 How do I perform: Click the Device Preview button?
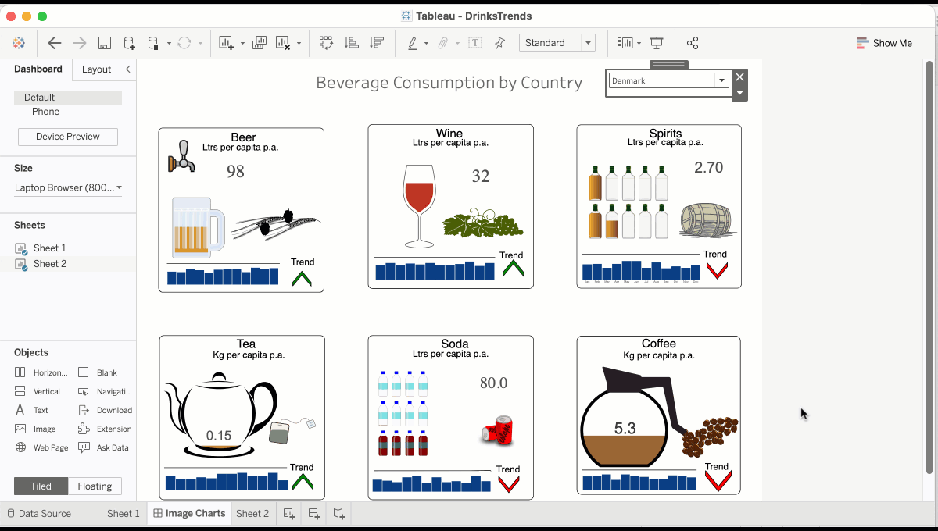(x=67, y=136)
